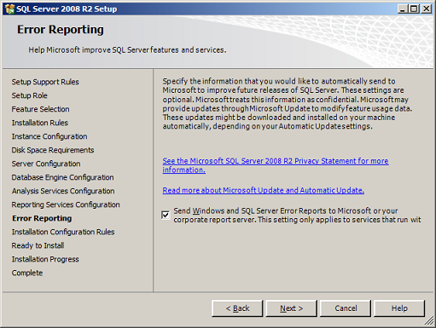Image resolution: width=436 pixels, height=328 pixels.
Task: Minimize the SQL Server 2008 R2 Setup window
Action: pyautogui.click(x=402, y=9)
